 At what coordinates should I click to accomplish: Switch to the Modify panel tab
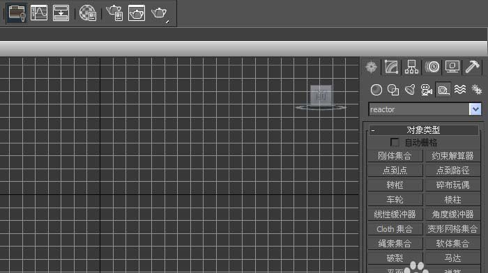point(392,67)
